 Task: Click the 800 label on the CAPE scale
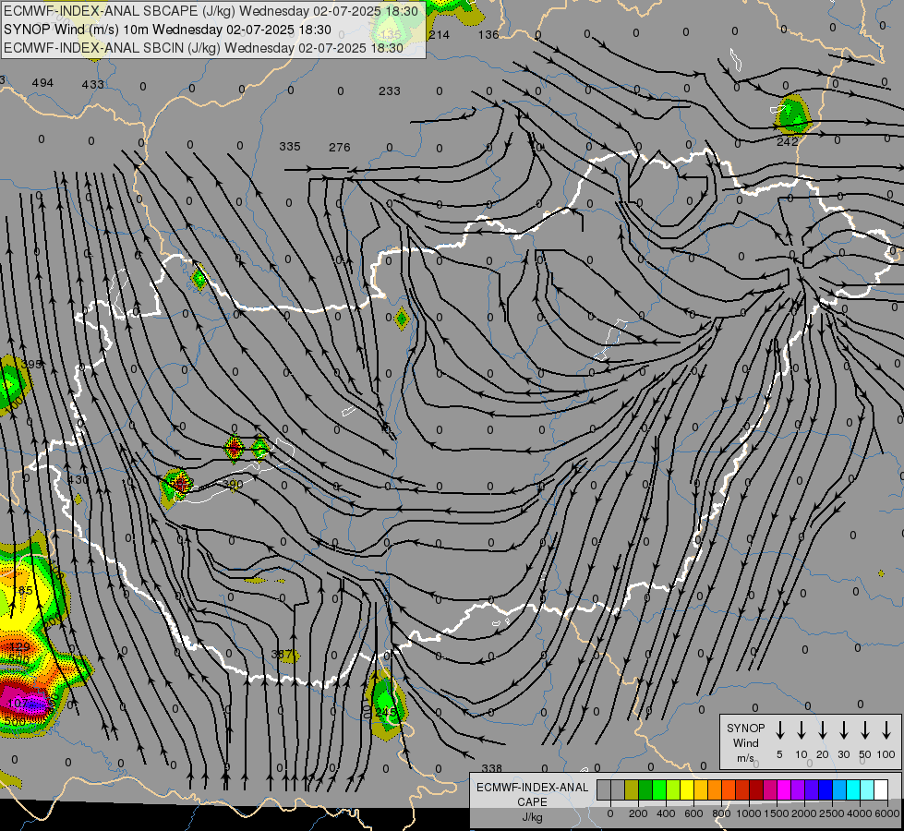coord(721,813)
